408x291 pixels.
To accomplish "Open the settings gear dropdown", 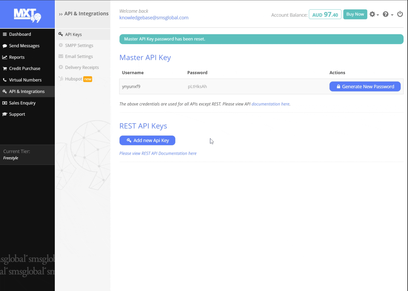I will coord(374,14).
